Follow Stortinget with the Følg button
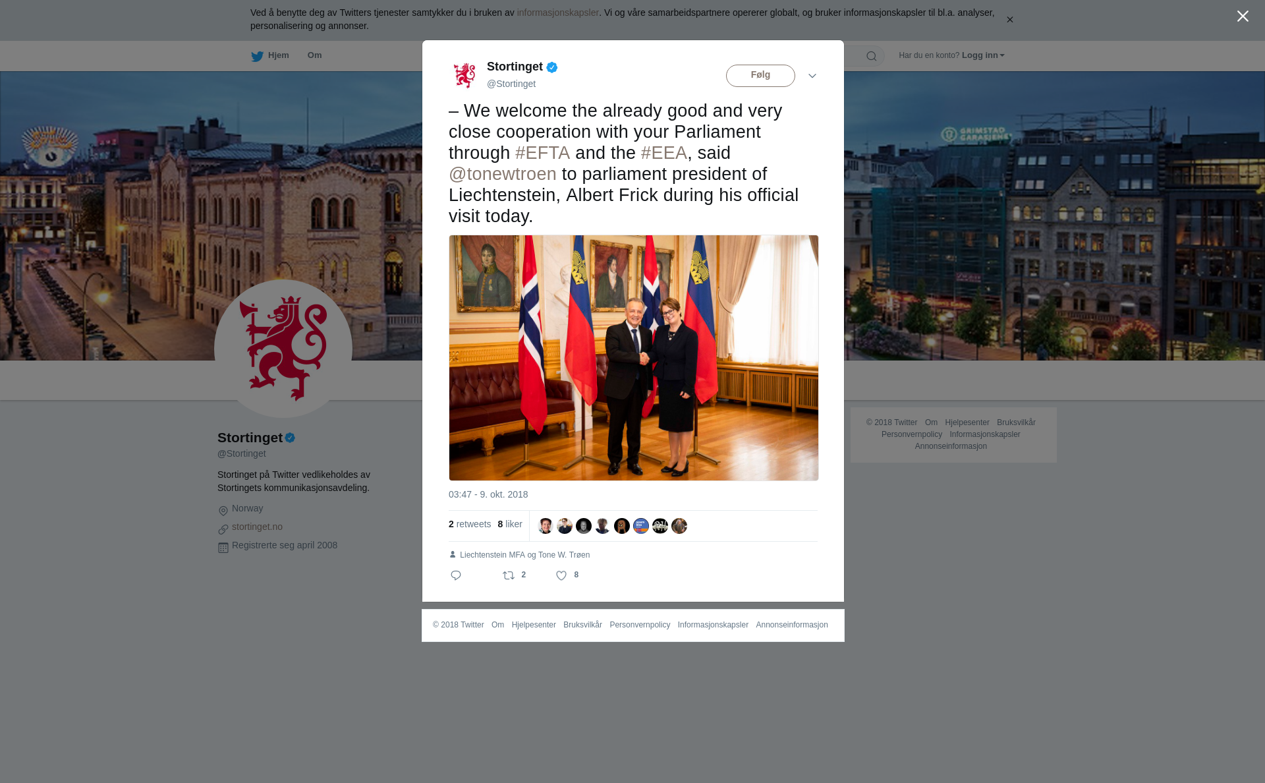 click(x=760, y=76)
